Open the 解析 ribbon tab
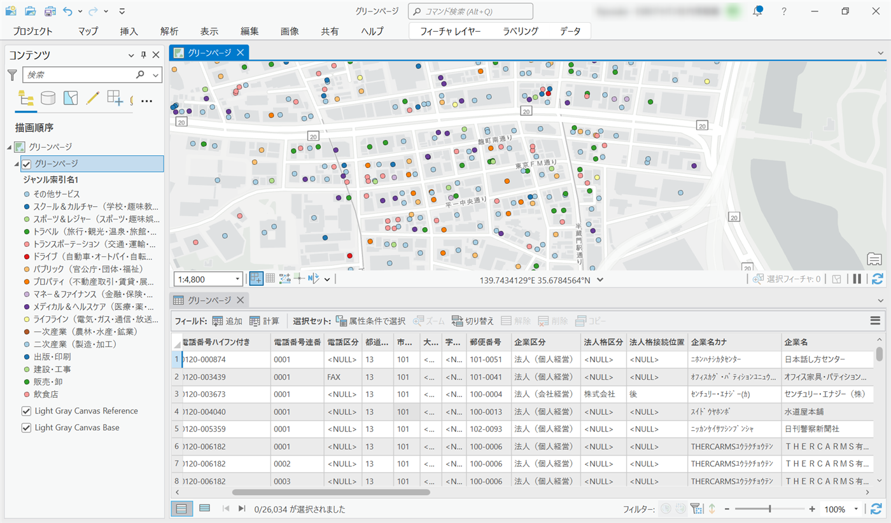 tap(169, 31)
